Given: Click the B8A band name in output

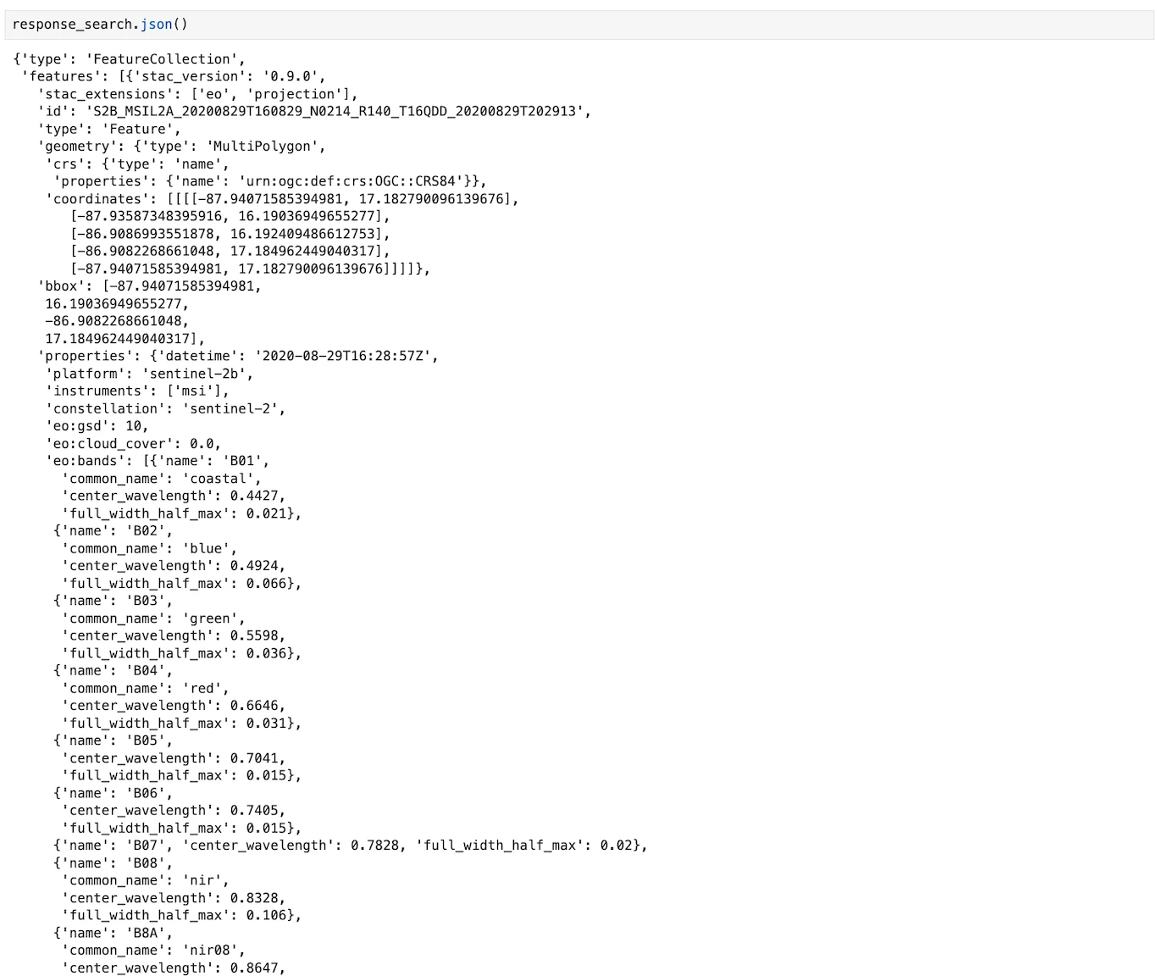Looking at the screenshot, I should (146, 933).
